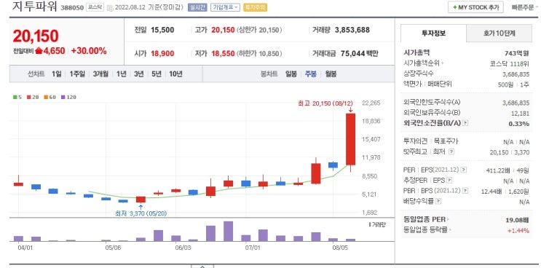Click the 코스닥 market badge
The image size is (541, 268).
point(95,7)
